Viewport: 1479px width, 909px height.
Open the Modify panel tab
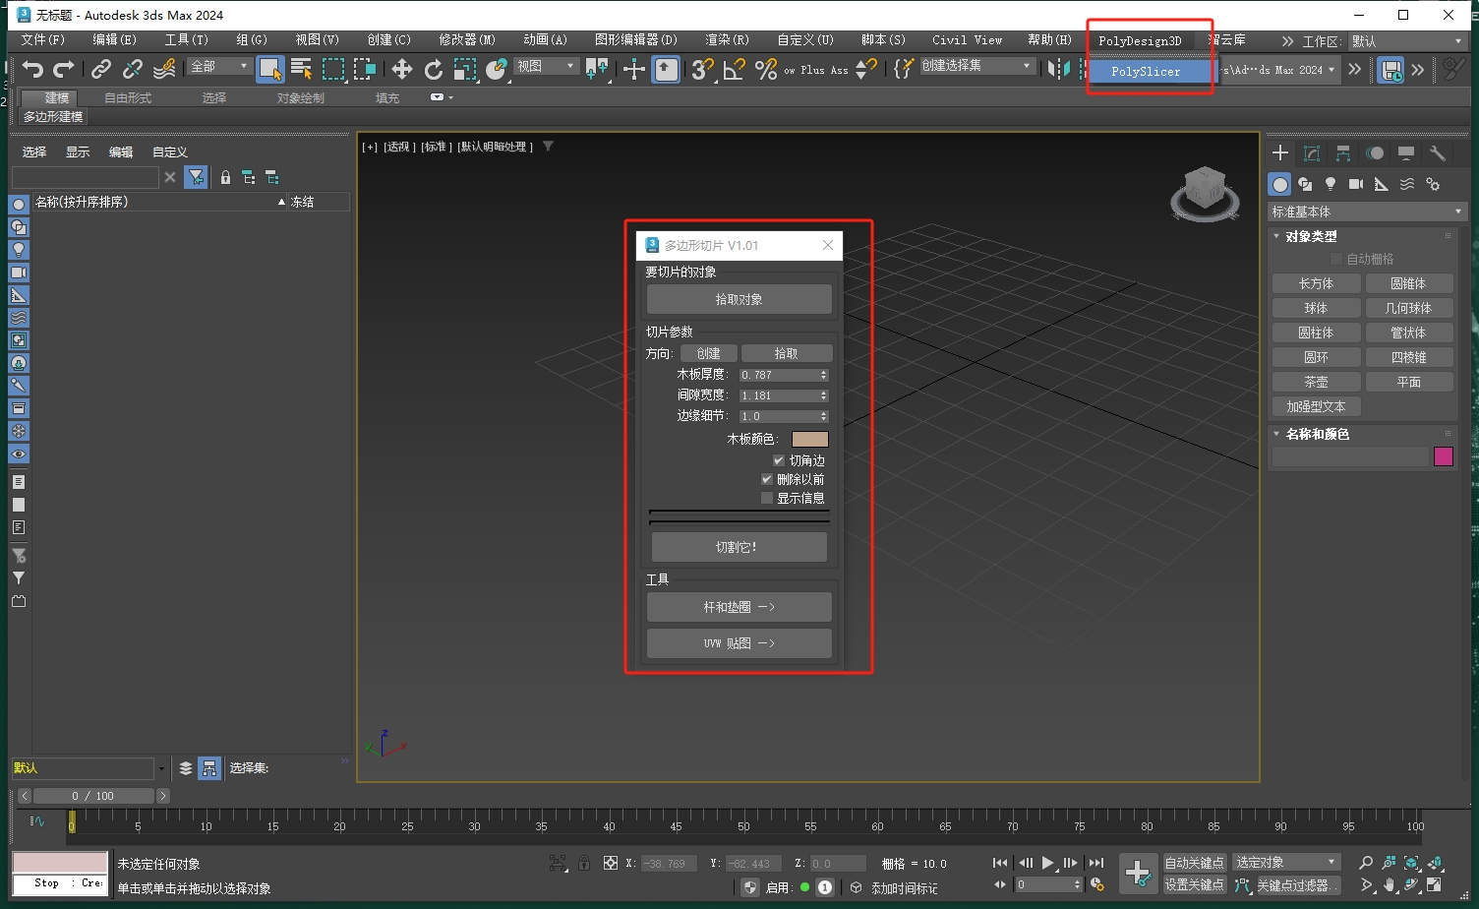(1311, 153)
